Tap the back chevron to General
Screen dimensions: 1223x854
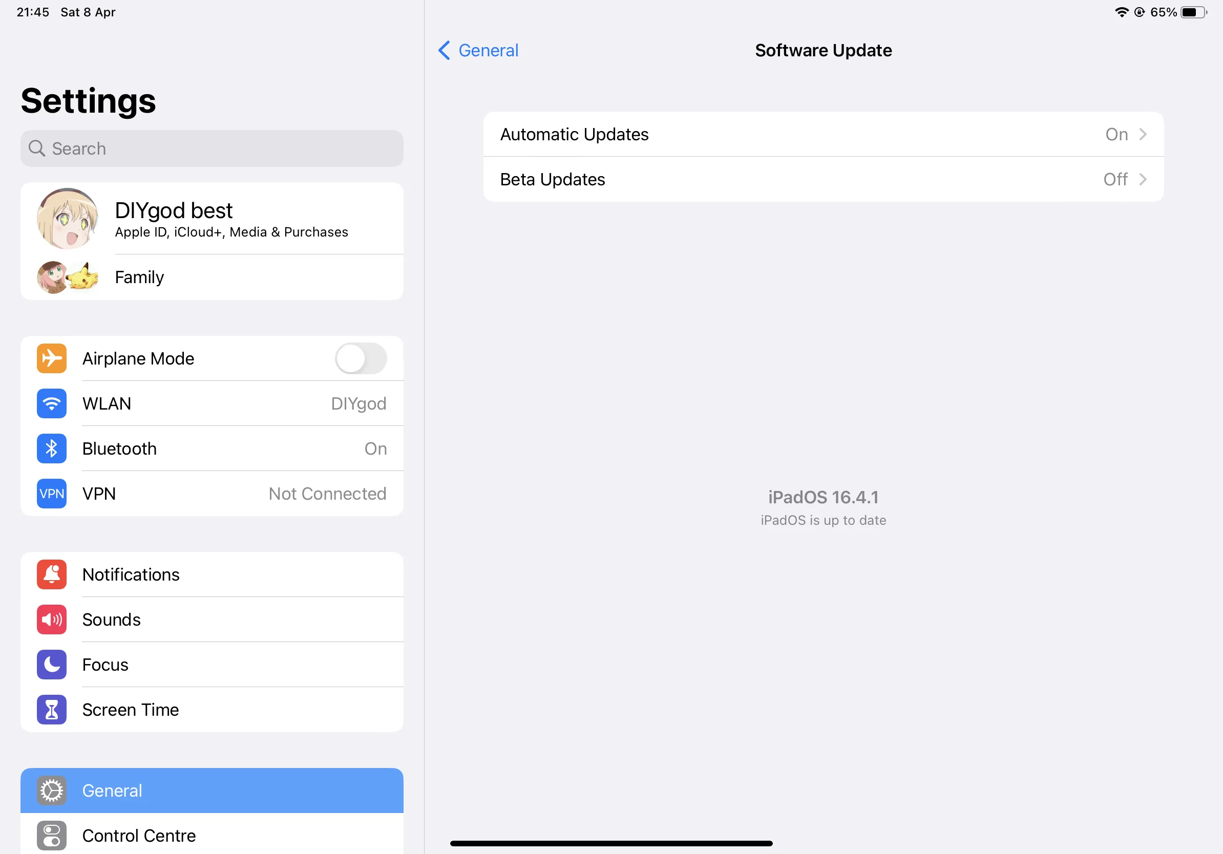point(444,51)
